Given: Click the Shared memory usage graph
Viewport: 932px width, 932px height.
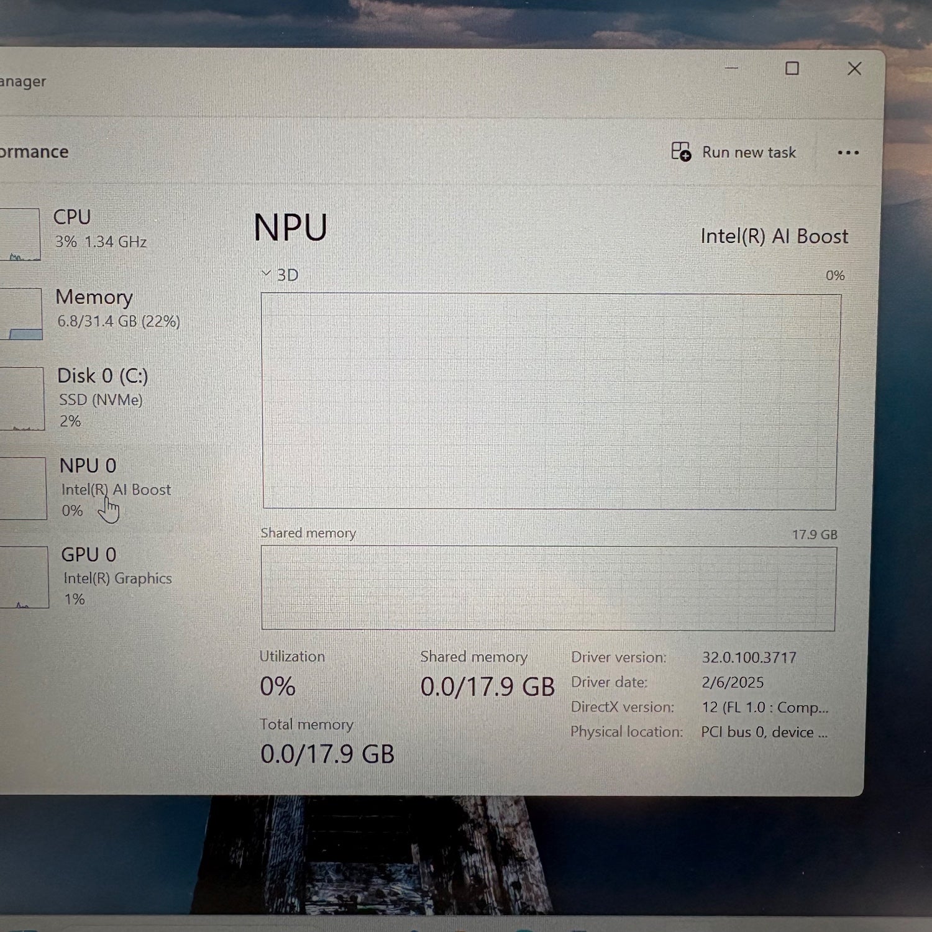Looking at the screenshot, I should (548, 588).
